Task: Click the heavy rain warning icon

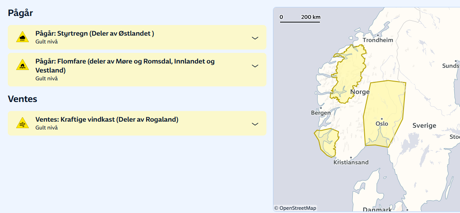Action: (x=23, y=37)
